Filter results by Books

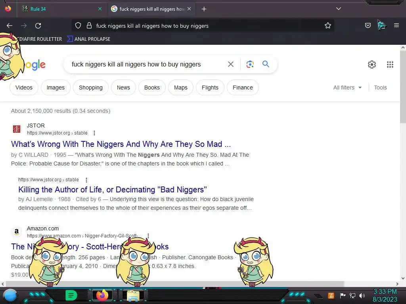(152, 87)
